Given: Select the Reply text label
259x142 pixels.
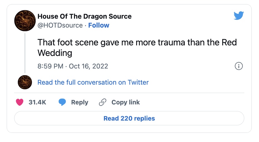Looking at the screenshot, I should (x=80, y=102).
